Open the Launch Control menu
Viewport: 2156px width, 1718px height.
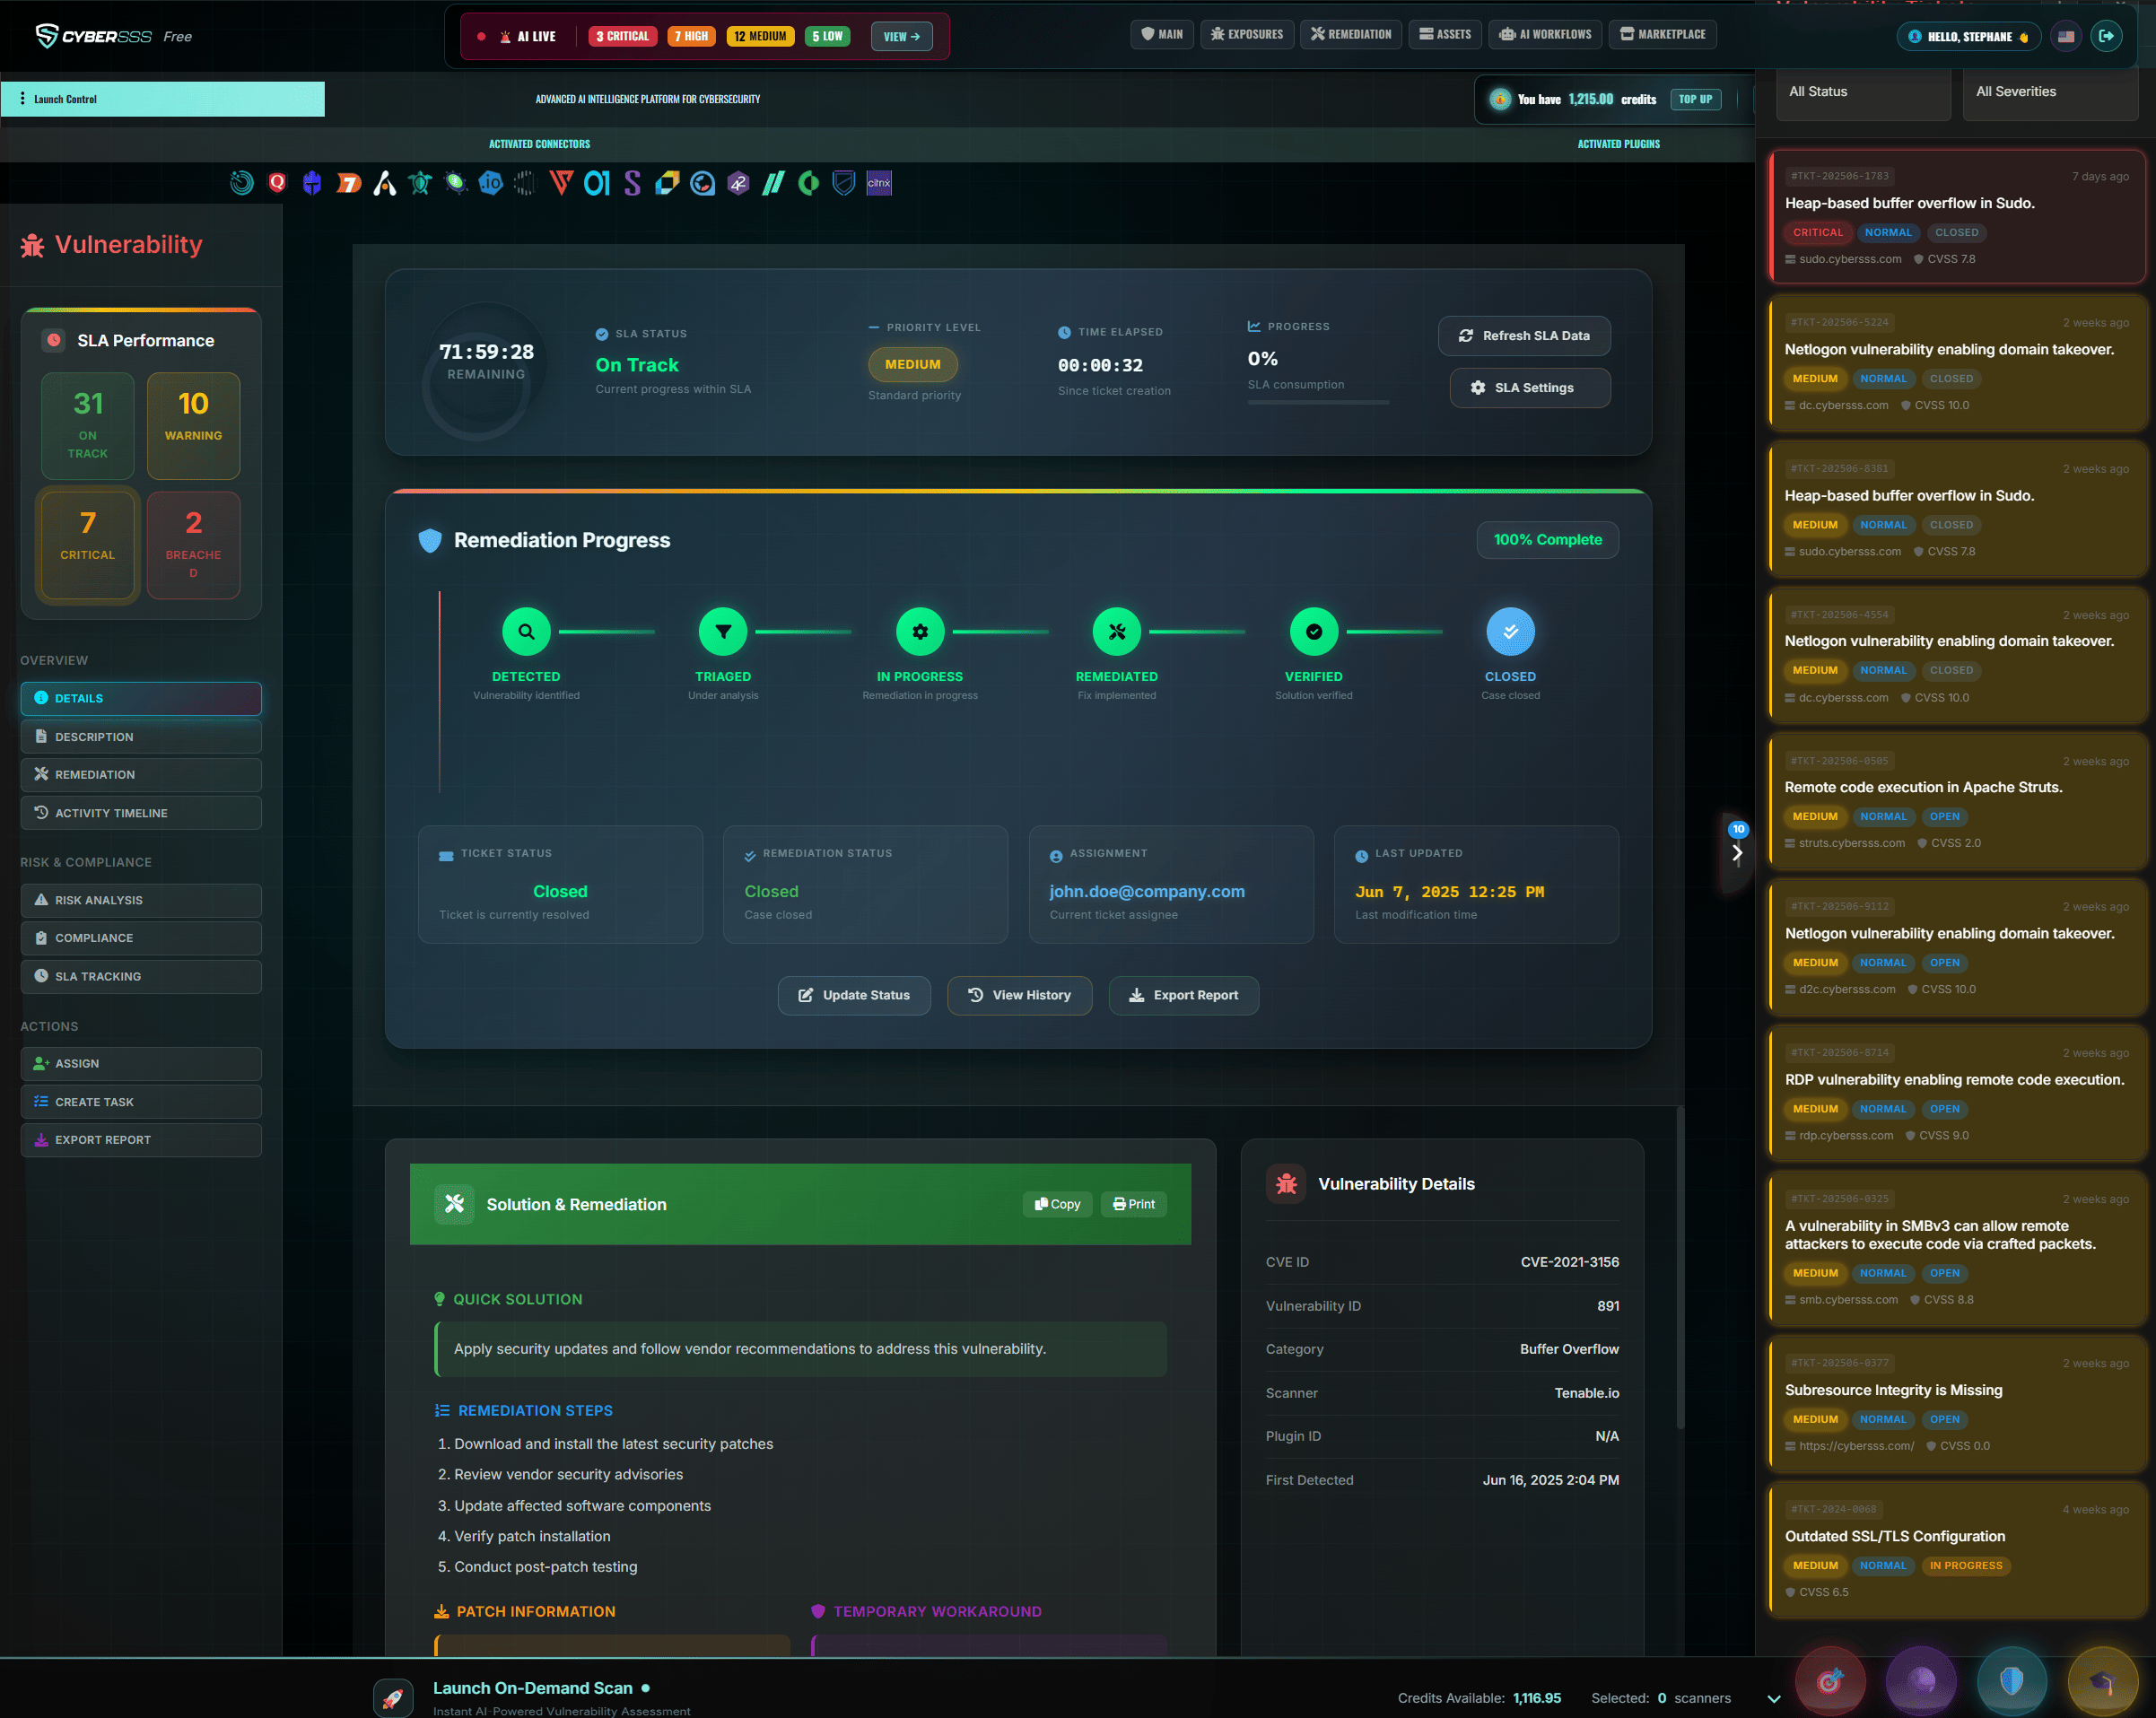(162, 99)
